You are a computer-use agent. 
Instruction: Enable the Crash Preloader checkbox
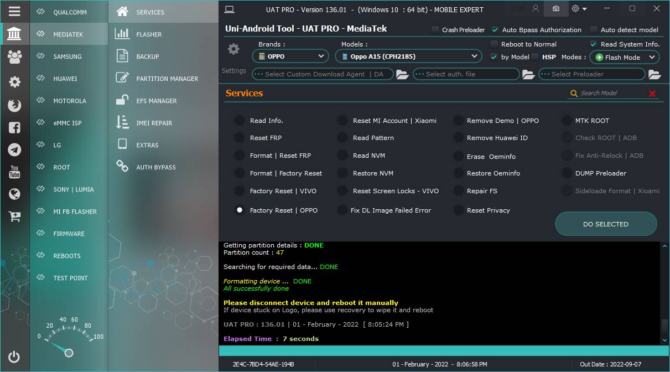click(435, 30)
